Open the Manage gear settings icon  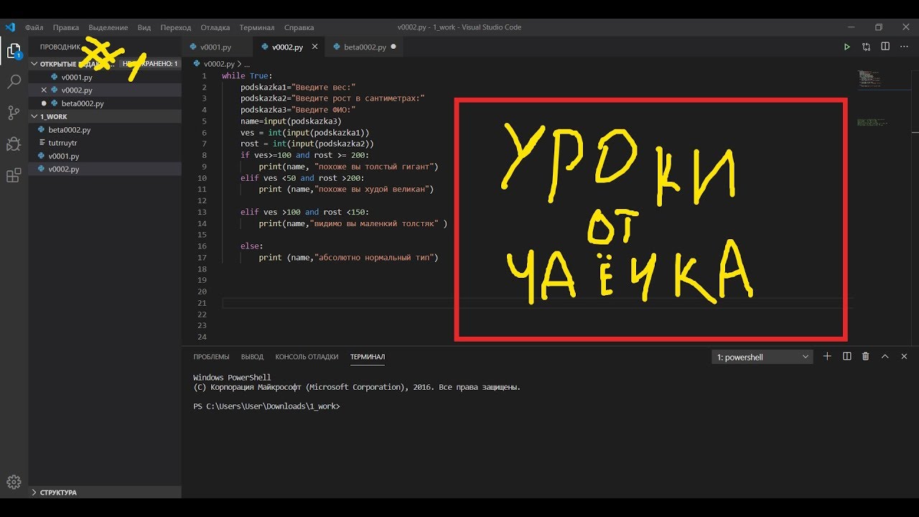14,482
